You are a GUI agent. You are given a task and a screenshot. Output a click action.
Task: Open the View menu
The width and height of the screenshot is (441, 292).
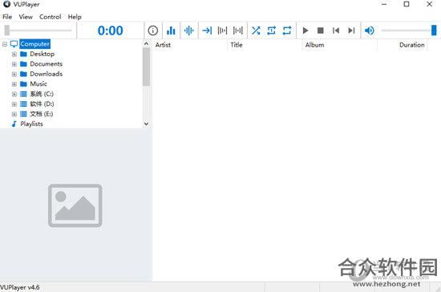(x=26, y=17)
